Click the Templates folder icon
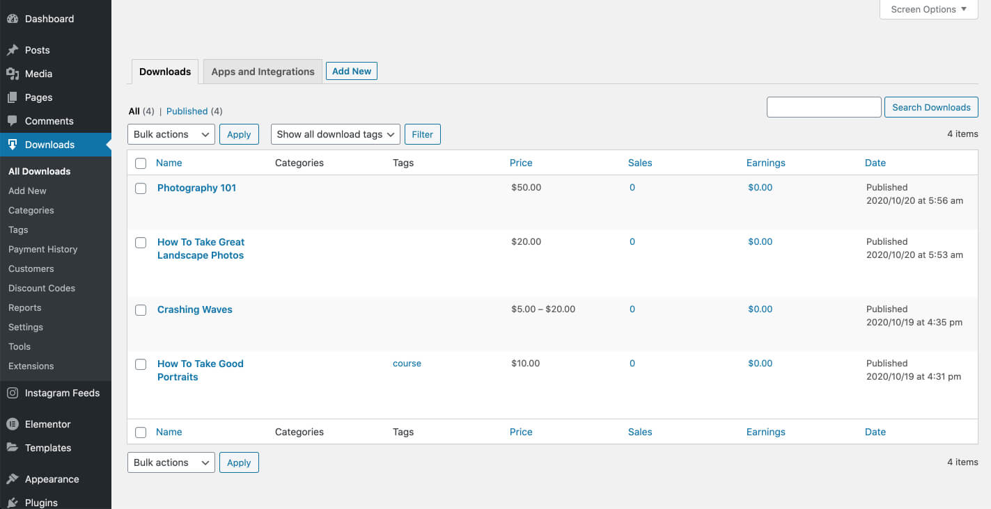The width and height of the screenshot is (991, 509). [13, 448]
